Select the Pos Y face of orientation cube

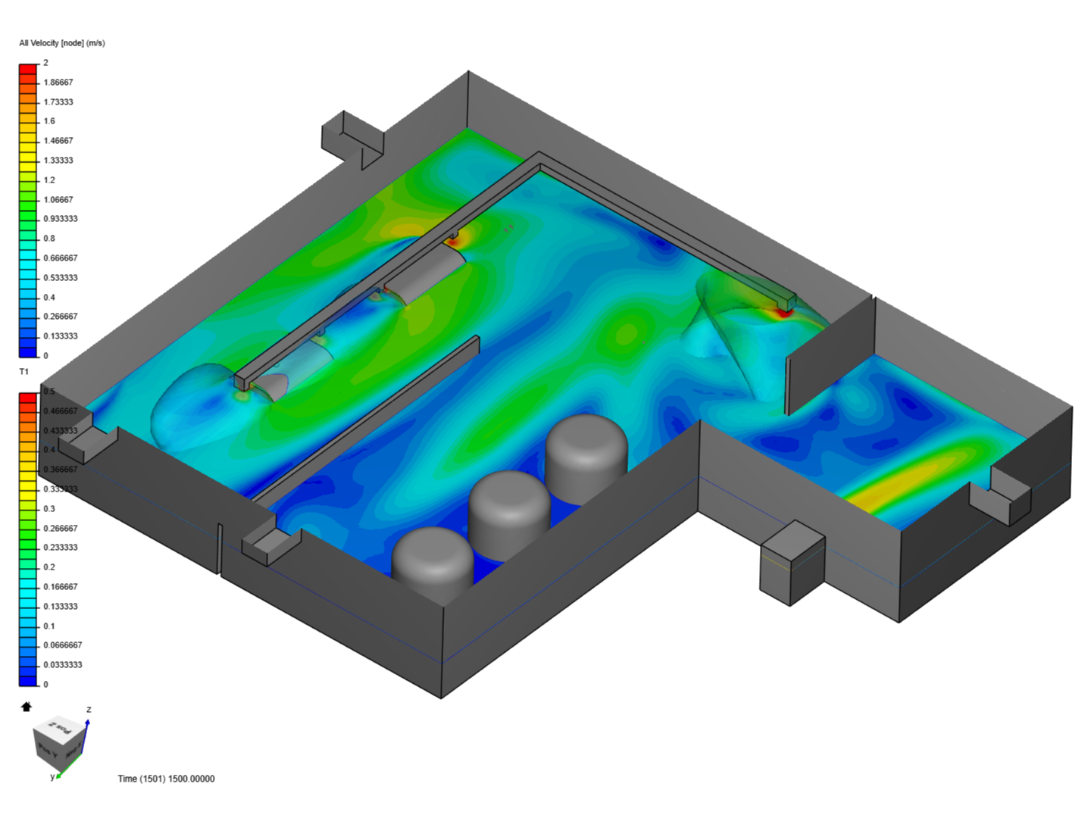(x=46, y=750)
